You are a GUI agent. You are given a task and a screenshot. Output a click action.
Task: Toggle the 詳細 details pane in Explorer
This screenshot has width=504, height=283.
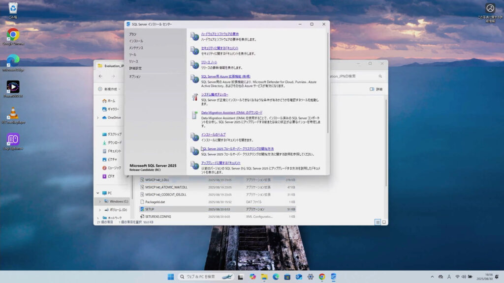[x=376, y=89]
